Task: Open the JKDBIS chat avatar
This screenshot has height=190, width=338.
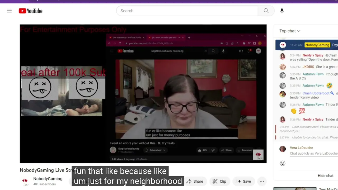Action: [283, 67]
